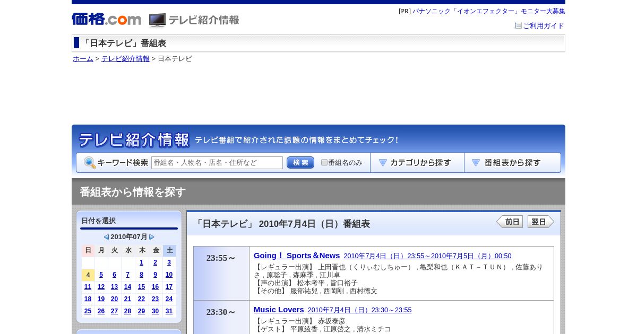Expand the カテゴリから探す menu
Viewport: 637px width, 334px height.
[417, 163]
